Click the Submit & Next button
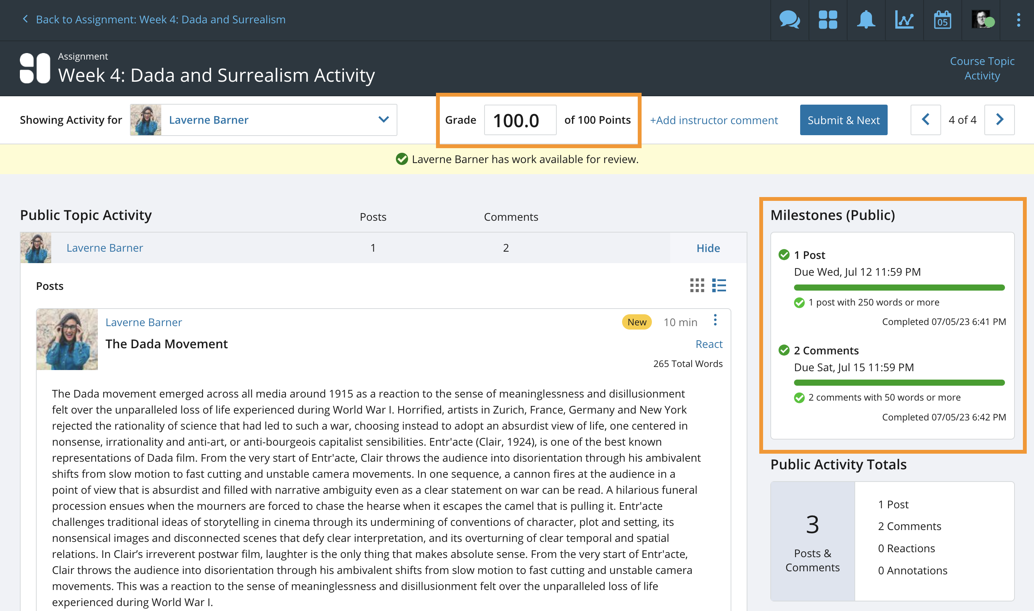The height and width of the screenshot is (611, 1034). (x=843, y=120)
